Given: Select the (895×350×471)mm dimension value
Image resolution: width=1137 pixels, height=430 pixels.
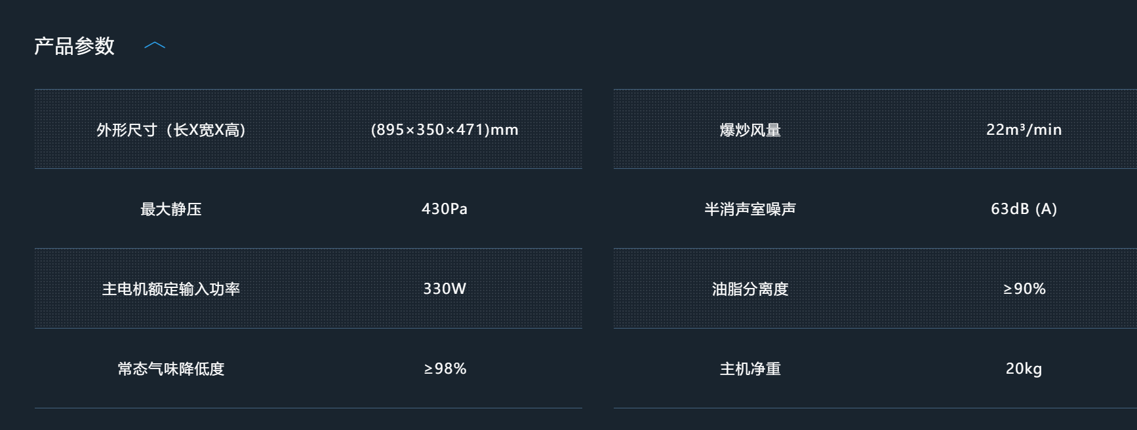Looking at the screenshot, I should [445, 130].
